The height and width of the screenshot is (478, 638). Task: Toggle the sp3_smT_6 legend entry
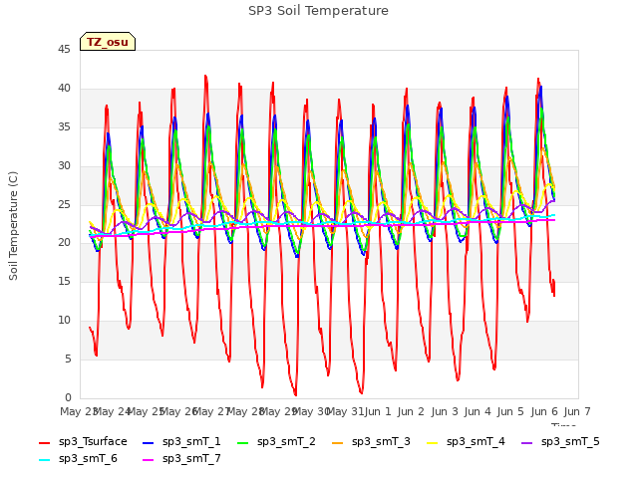pos(78,458)
